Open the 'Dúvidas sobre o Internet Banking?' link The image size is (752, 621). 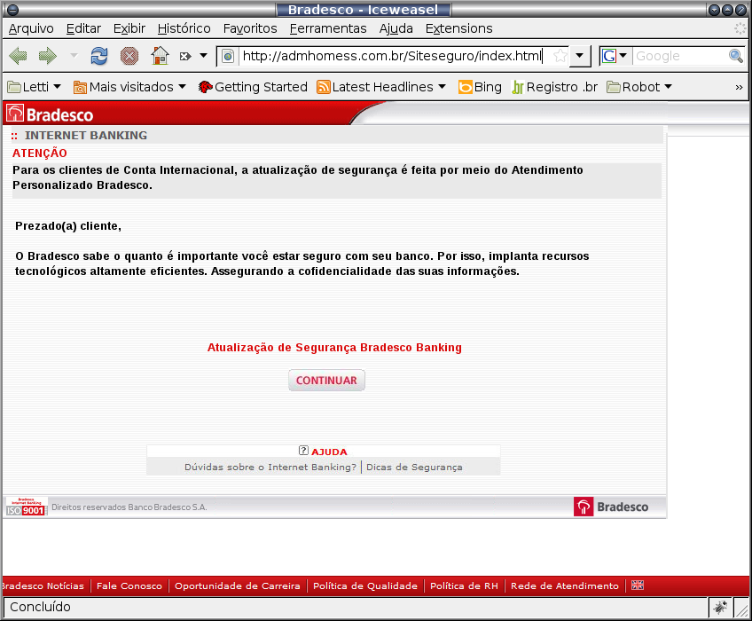270,467
